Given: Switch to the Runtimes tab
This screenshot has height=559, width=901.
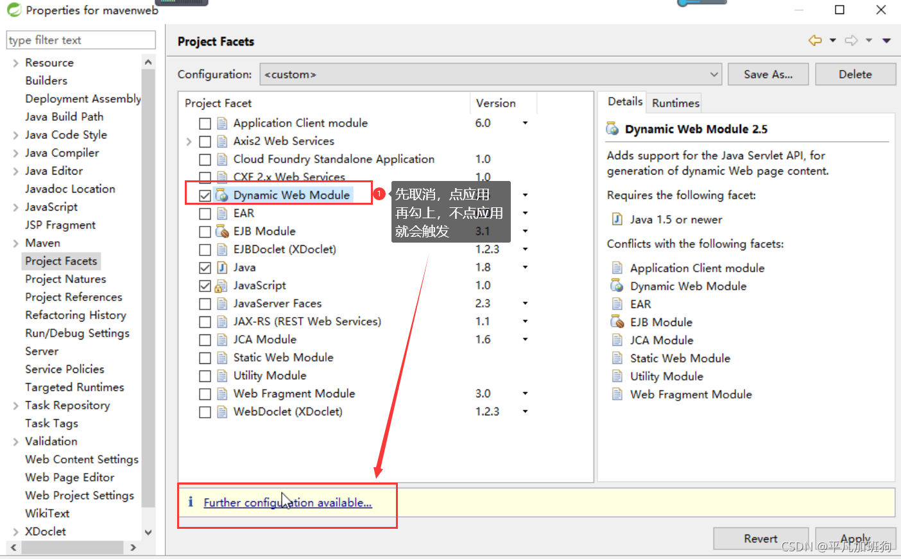Looking at the screenshot, I should (675, 103).
